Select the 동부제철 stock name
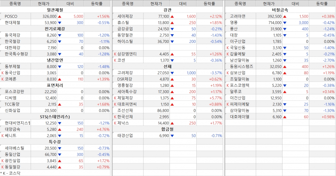This screenshot has width=336, height=176. pyautogui.click(x=12, y=67)
